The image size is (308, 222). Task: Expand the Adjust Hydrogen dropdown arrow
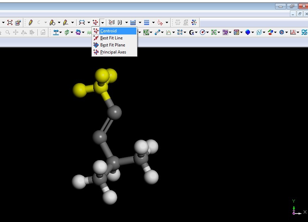point(126,23)
